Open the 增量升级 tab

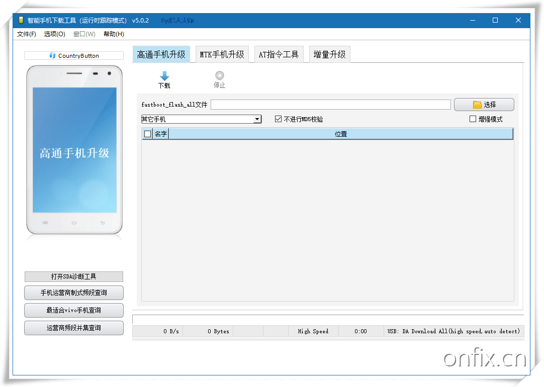tap(329, 54)
